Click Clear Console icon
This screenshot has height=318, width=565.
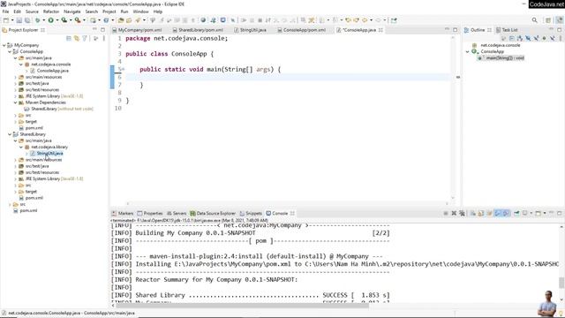coord(473,214)
